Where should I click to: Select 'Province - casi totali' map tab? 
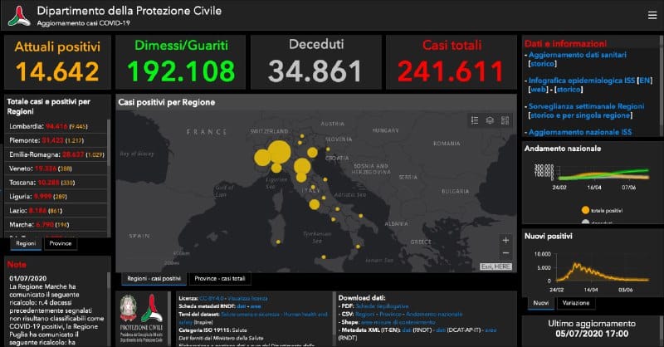[x=220, y=279]
